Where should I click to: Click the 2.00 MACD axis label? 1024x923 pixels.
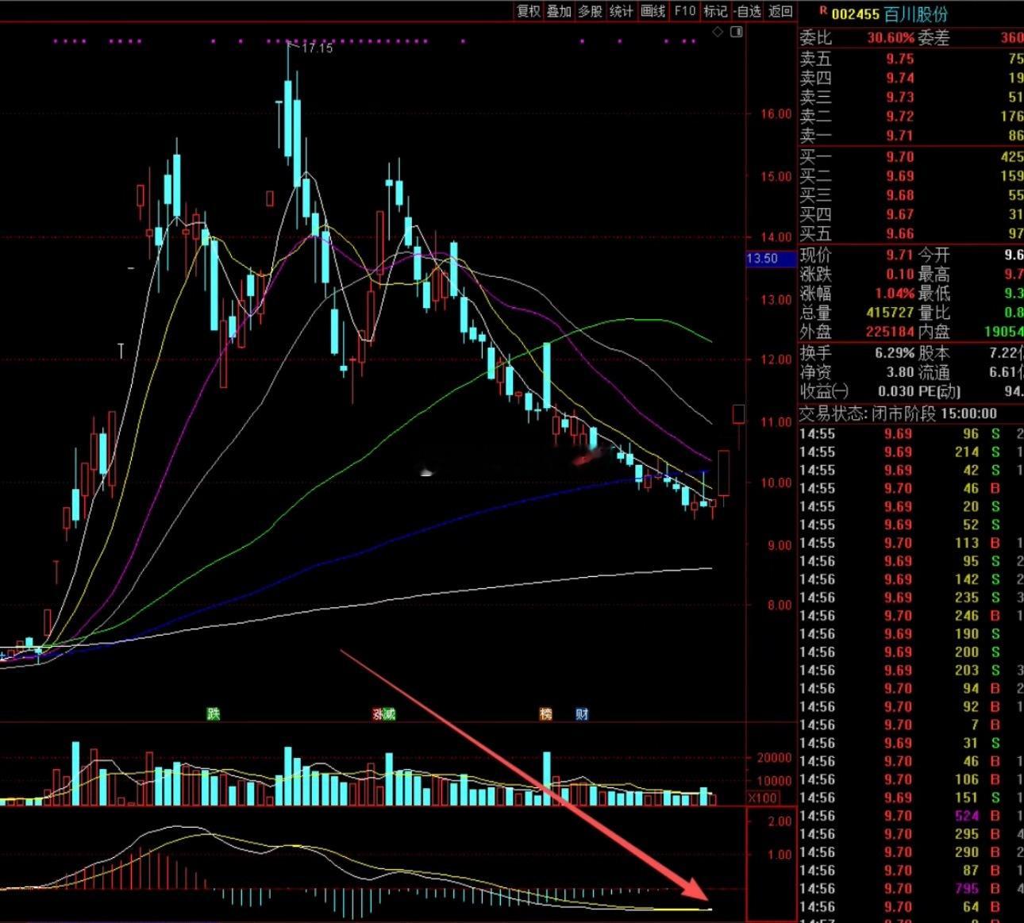click(x=781, y=821)
